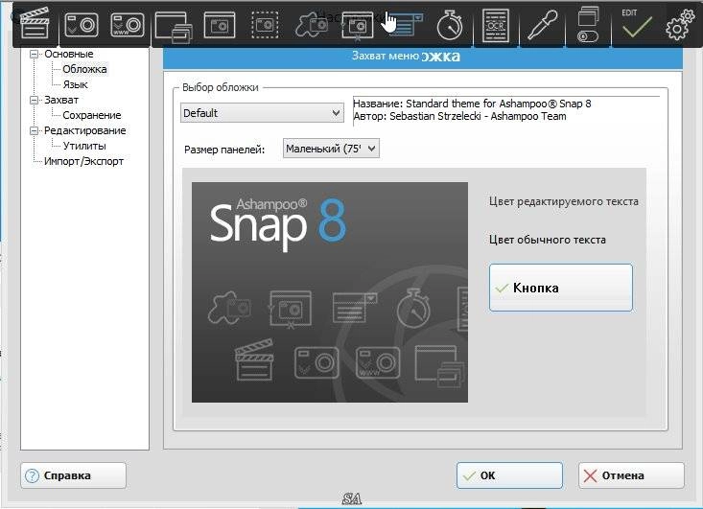
Task: Open Утилиты settings page
Action: tap(84, 146)
